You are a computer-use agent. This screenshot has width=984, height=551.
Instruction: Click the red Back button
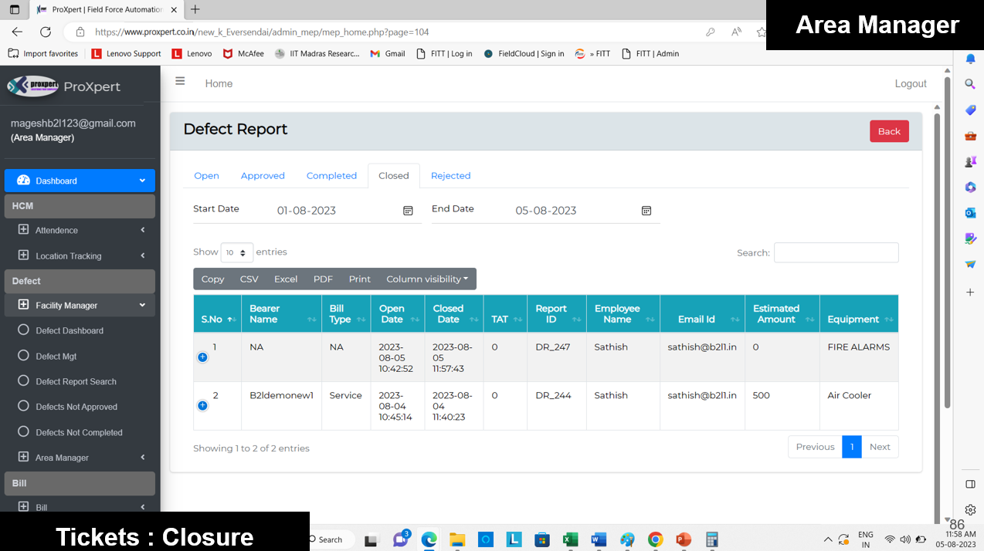888,131
